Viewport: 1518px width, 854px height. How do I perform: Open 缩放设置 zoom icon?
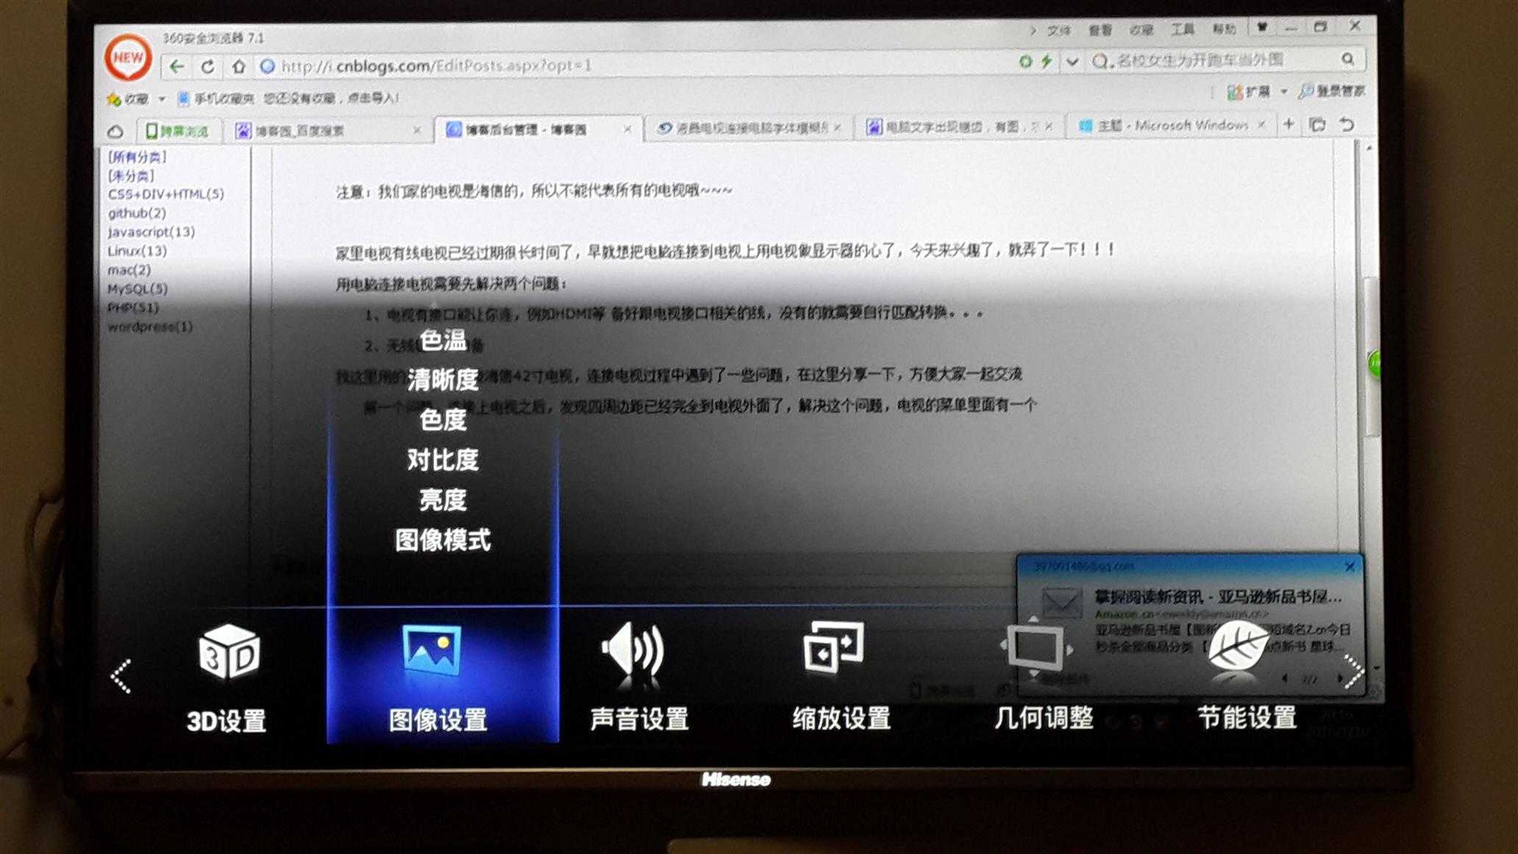pos(833,647)
